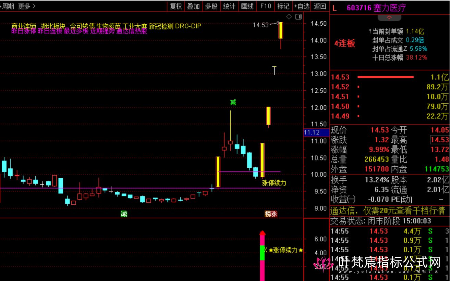Viewport: 450px width, 281px height.
Task: Click the 十日总涨幅 38.12% row
Action: click(x=400, y=58)
